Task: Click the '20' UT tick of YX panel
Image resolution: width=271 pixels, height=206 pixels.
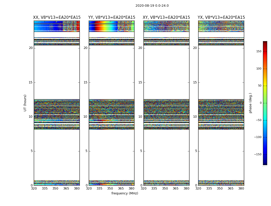Action: point(195,48)
